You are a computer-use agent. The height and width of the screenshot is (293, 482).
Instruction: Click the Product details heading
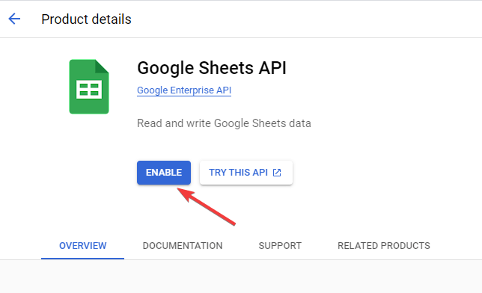(86, 19)
